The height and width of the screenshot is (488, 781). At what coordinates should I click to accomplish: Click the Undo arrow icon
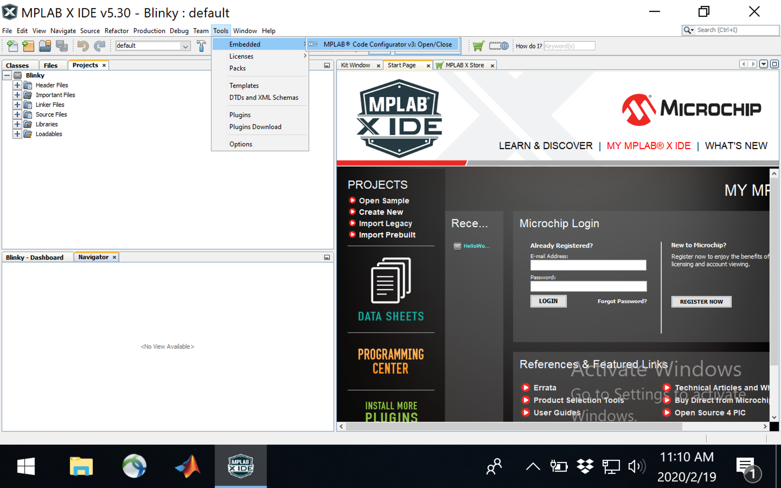pyautogui.click(x=83, y=46)
